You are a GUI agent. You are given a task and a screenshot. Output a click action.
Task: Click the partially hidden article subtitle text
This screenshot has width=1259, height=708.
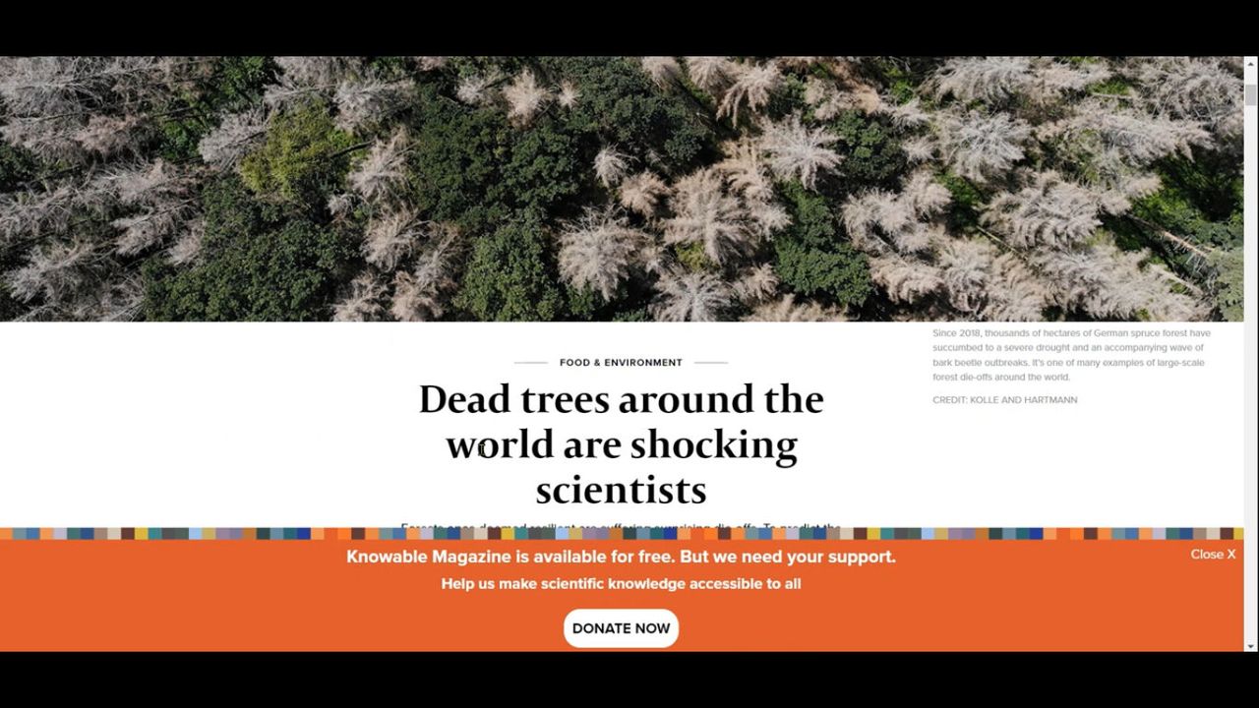coord(621,526)
